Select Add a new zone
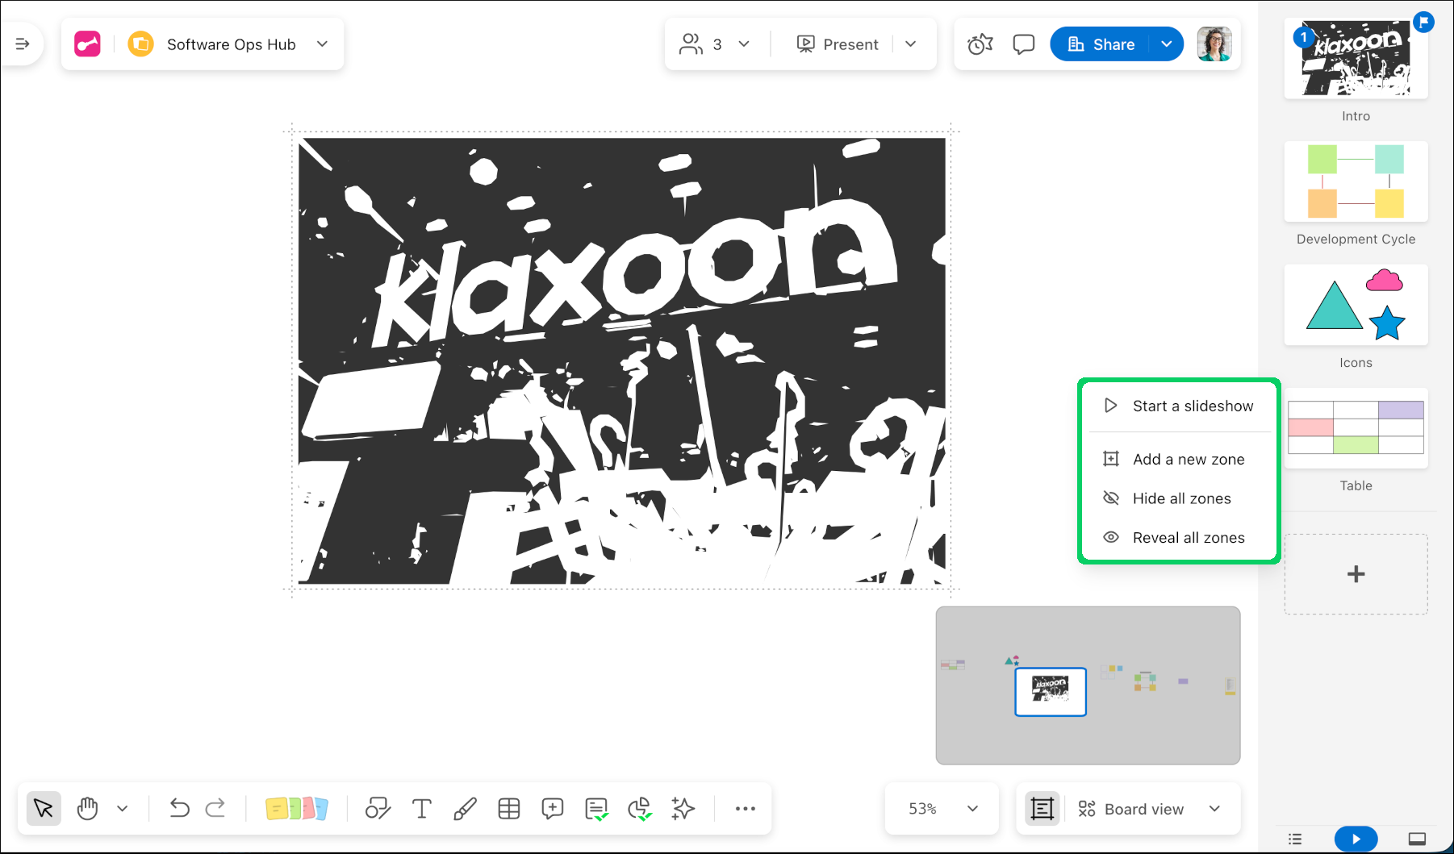The width and height of the screenshot is (1454, 854). [1188, 460]
